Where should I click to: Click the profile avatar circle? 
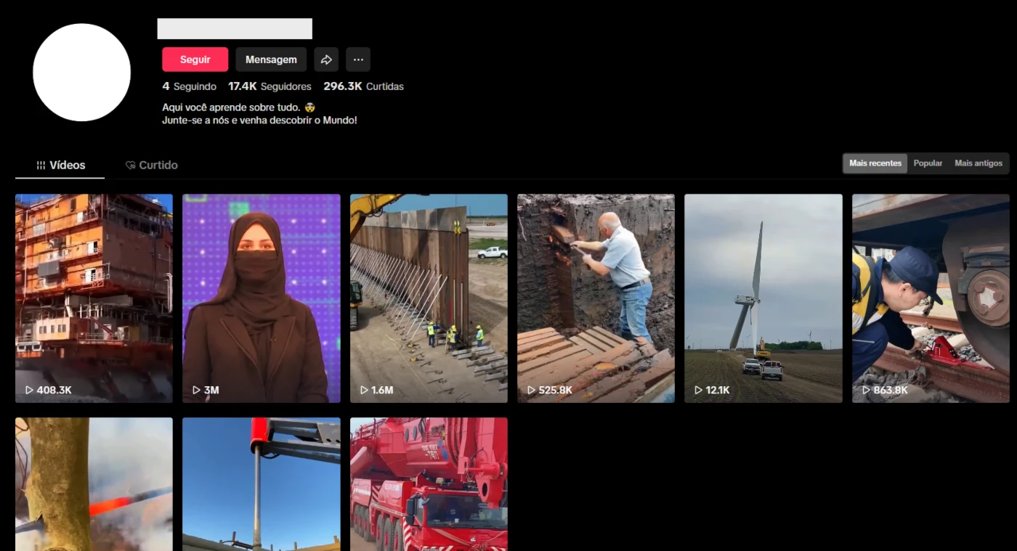[81, 72]
